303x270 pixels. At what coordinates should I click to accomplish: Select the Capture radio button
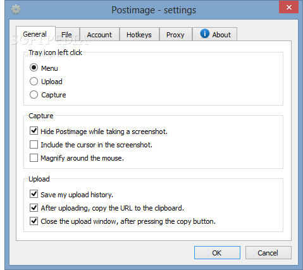tap(34, 95)
